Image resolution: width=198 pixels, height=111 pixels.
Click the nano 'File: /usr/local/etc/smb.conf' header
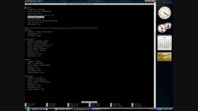click(x=80, y=4)
